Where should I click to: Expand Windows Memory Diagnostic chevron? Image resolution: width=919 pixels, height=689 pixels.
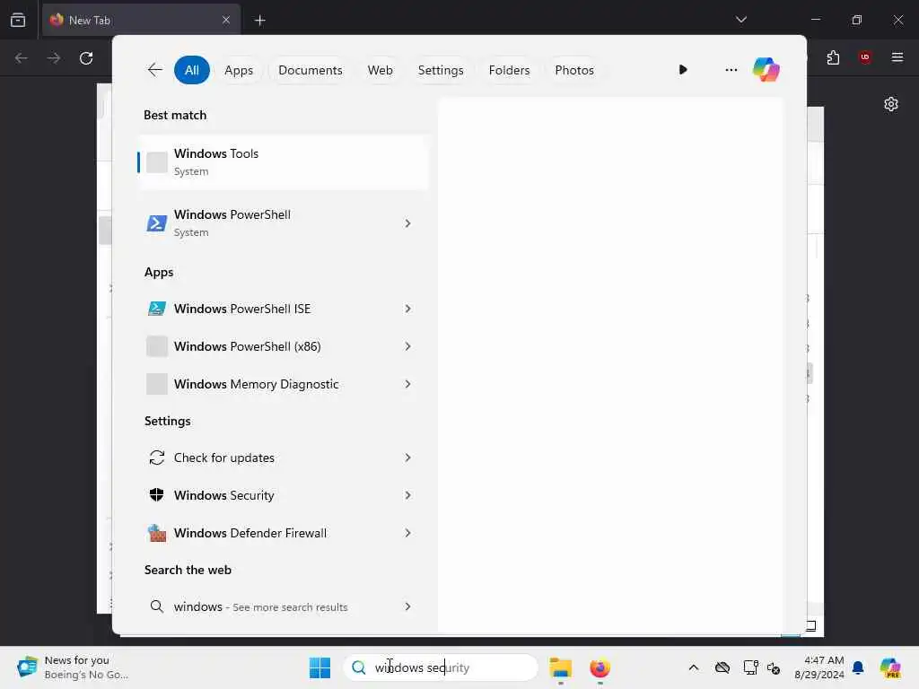coord(407,384)
